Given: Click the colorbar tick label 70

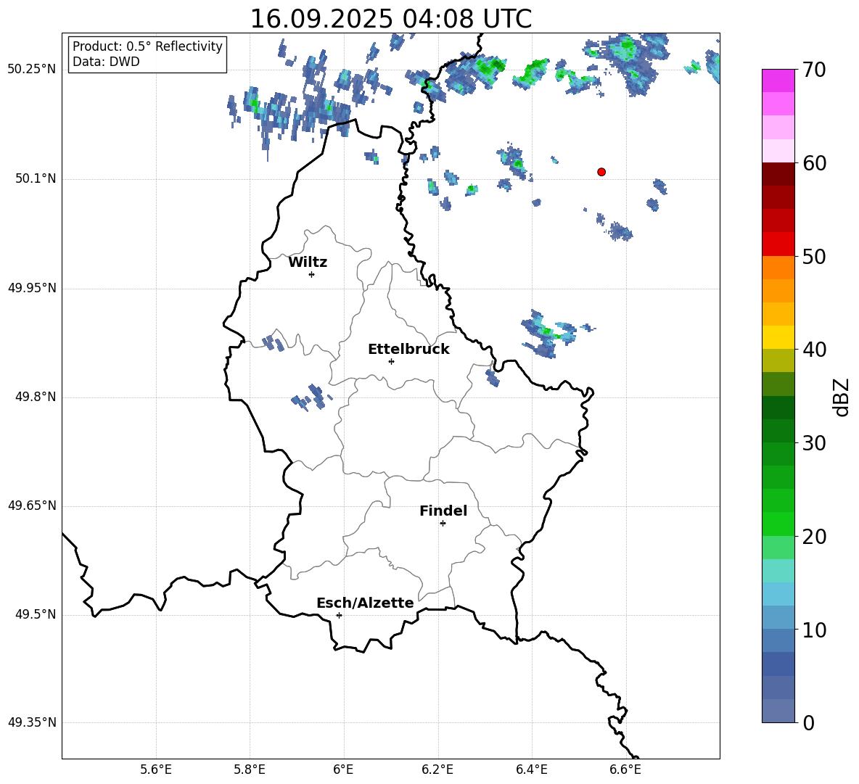Looking at the screenshot, I should point(814,70).
